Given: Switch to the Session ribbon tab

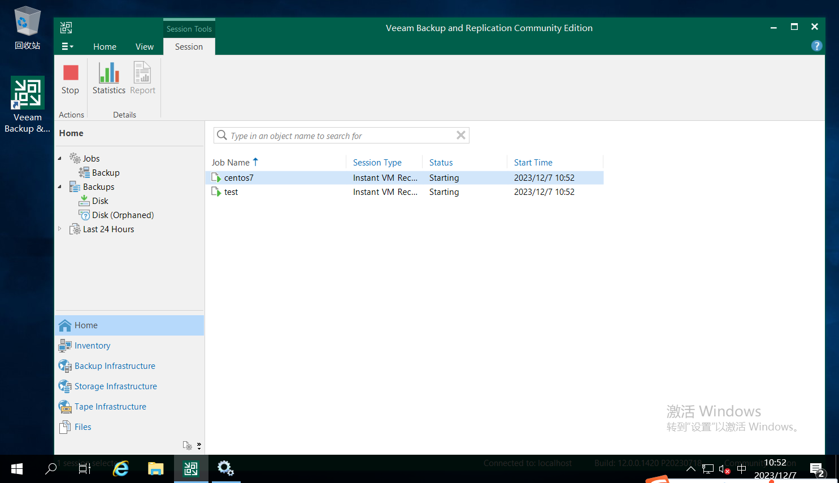Looking at the screenshot, I should click(x=189, y=47).
